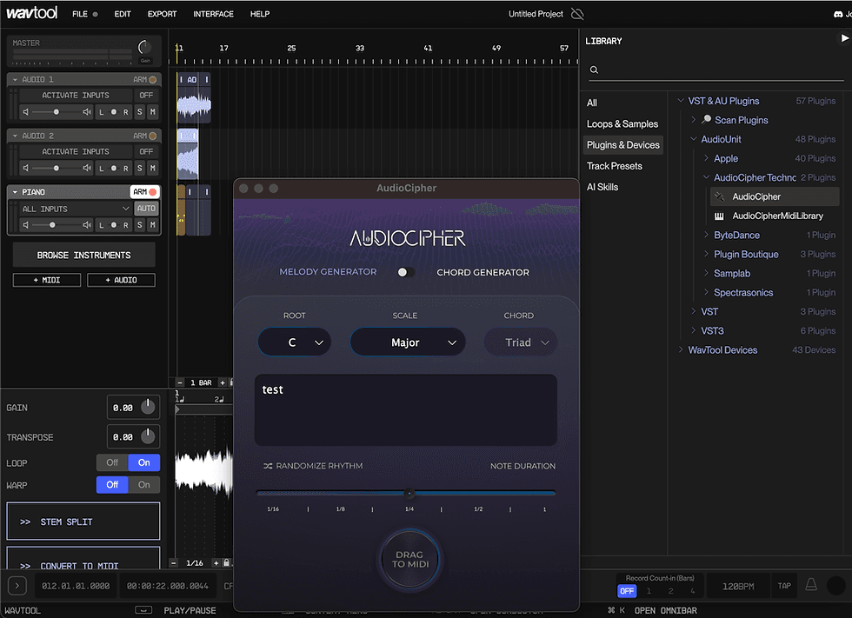The image size is (852, 618).
Task: Click minus icon next to 1 BAR
Action: 180,382
